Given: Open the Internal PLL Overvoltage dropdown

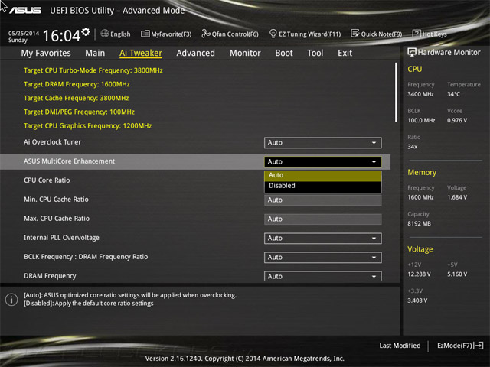Looking at the screenshot, I should coord(323,239).
